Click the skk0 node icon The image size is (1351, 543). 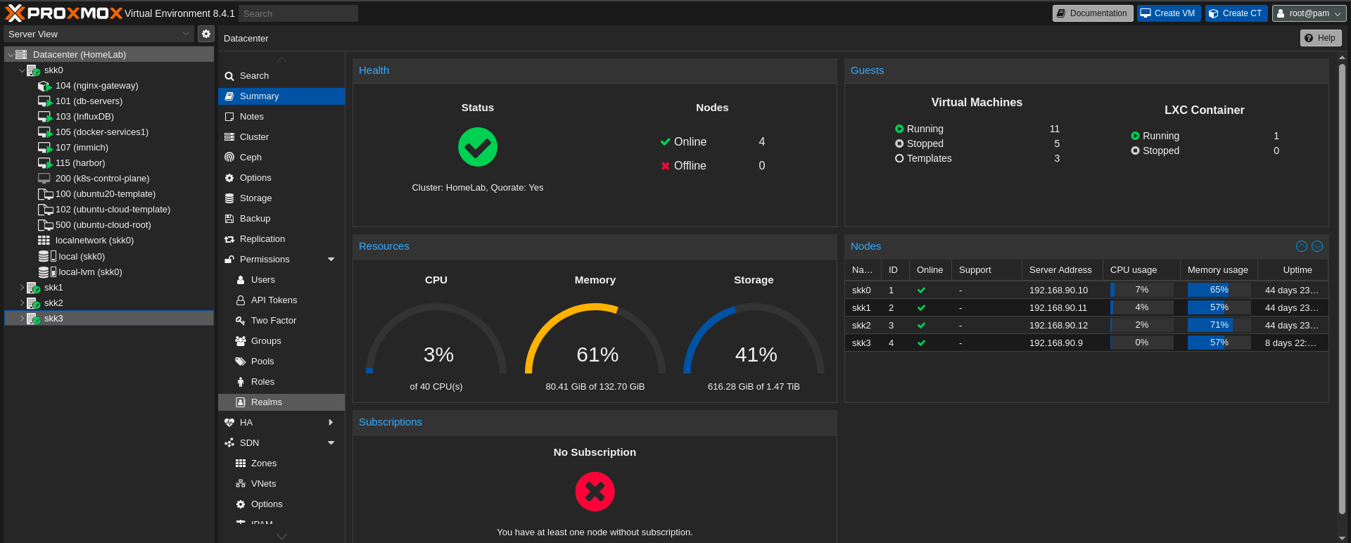(x=33, y=70)
